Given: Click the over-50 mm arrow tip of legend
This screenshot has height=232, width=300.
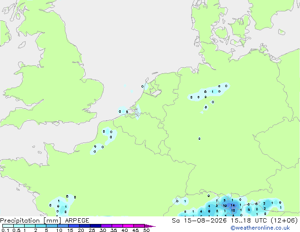Looking at the screenshot, I should click(x=150, y=226).
